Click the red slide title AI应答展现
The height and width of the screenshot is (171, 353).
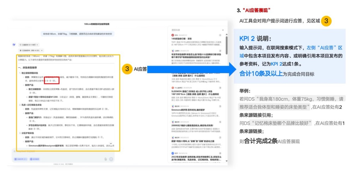coord(256,10)
